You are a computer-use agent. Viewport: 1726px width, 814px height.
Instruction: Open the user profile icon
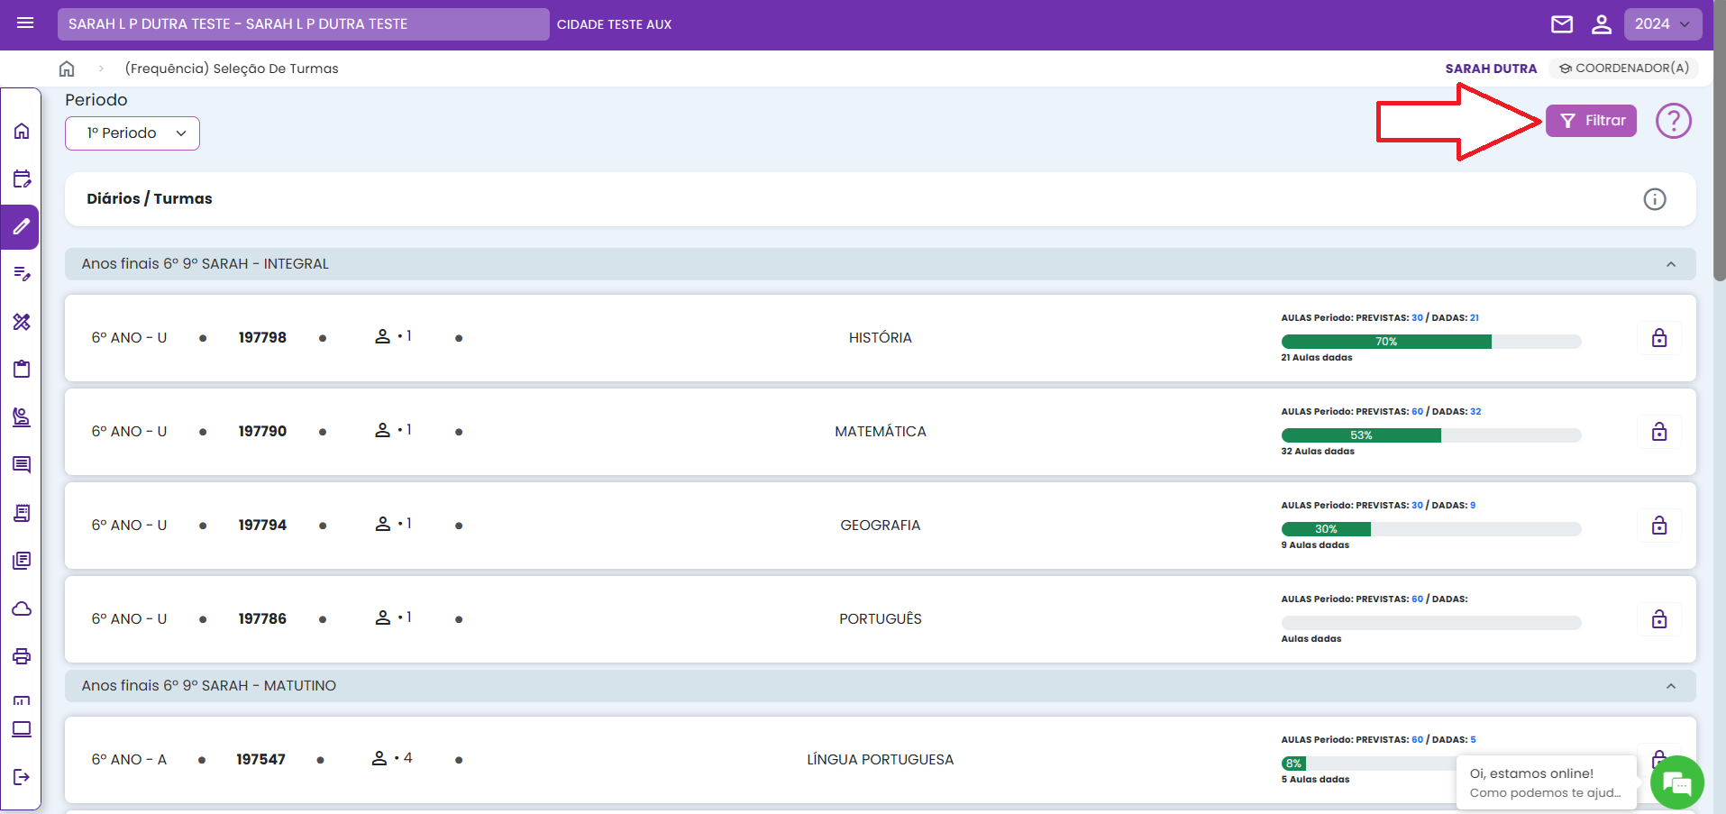click(1601, 24)
